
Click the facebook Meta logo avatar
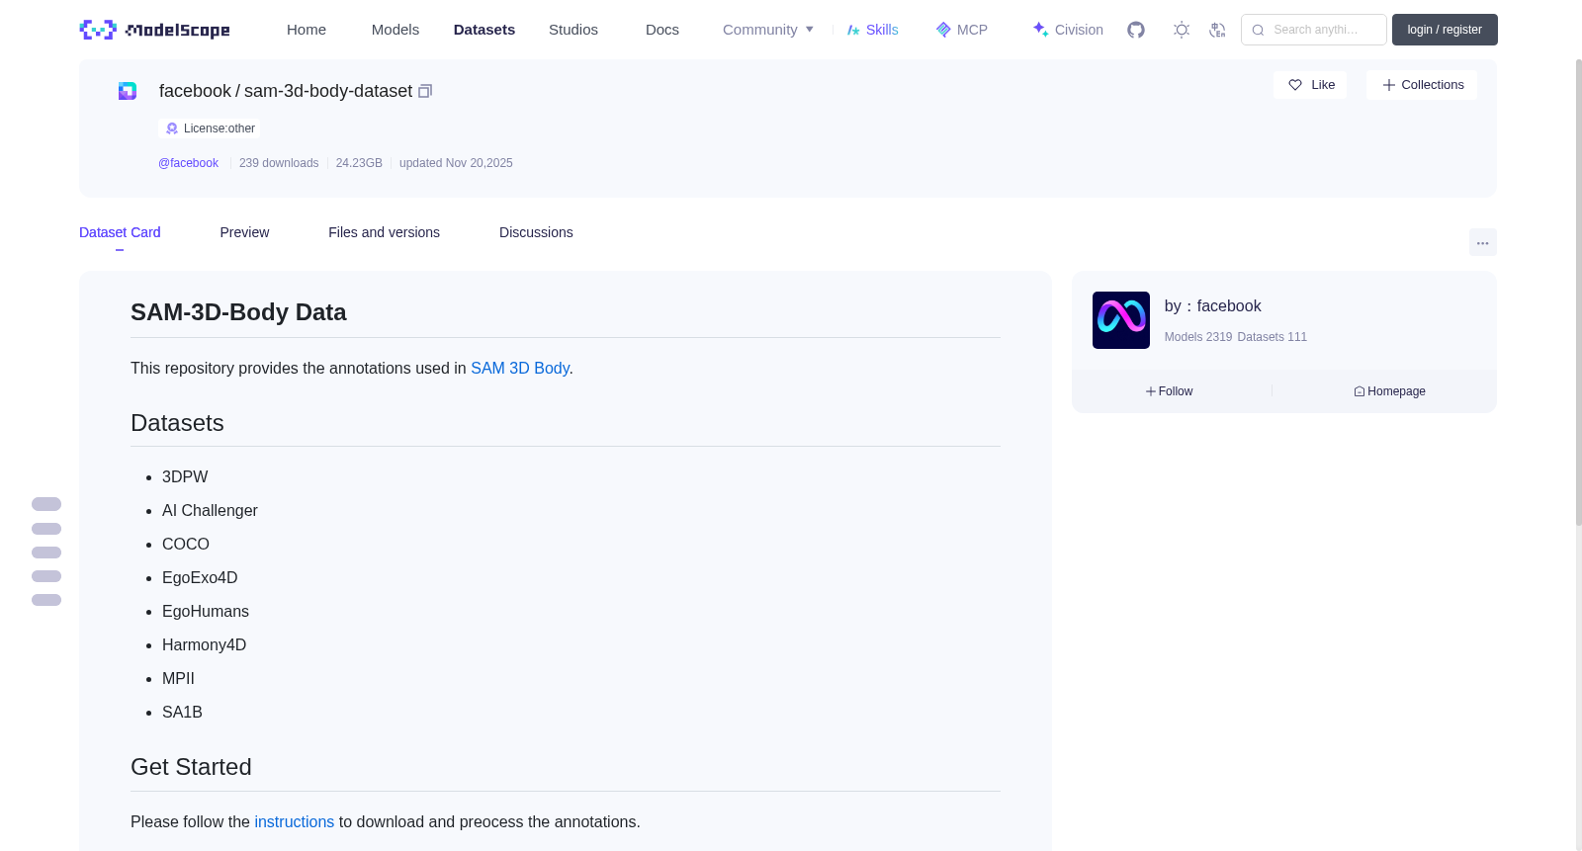(1120, 320)
